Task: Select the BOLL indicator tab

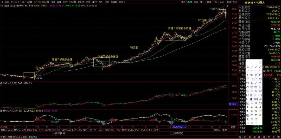Action: 131,130
